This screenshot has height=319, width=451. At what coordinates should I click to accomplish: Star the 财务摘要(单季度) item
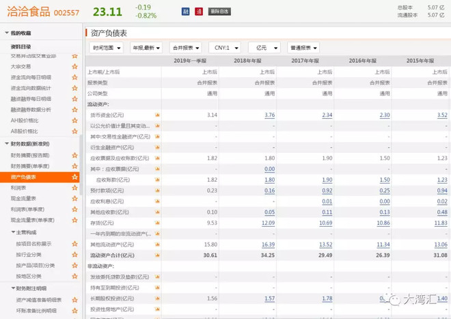74,166
